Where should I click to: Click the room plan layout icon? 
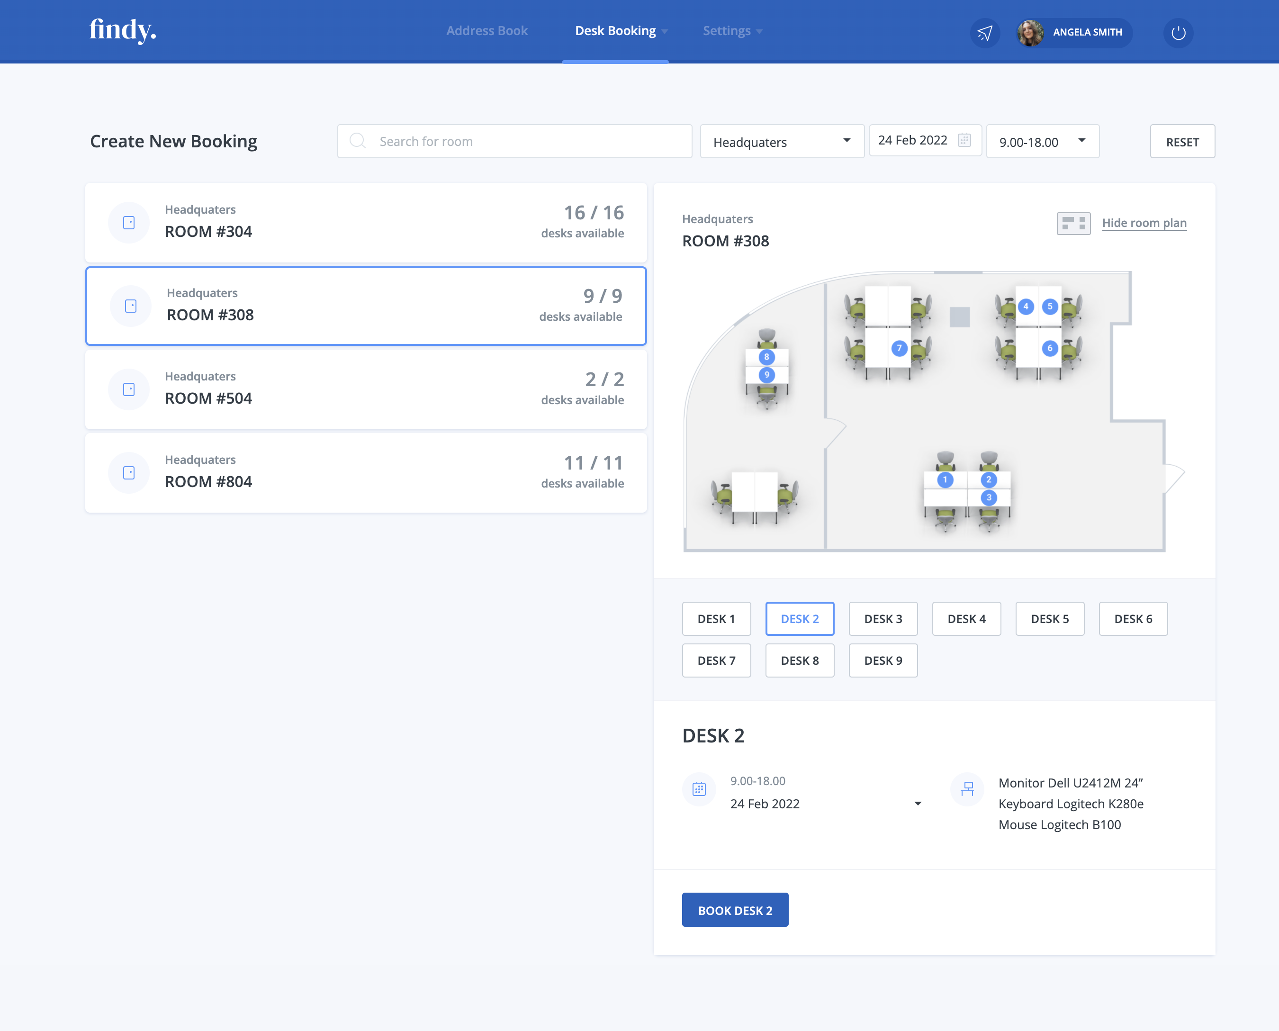click(x=1073, y=223)
